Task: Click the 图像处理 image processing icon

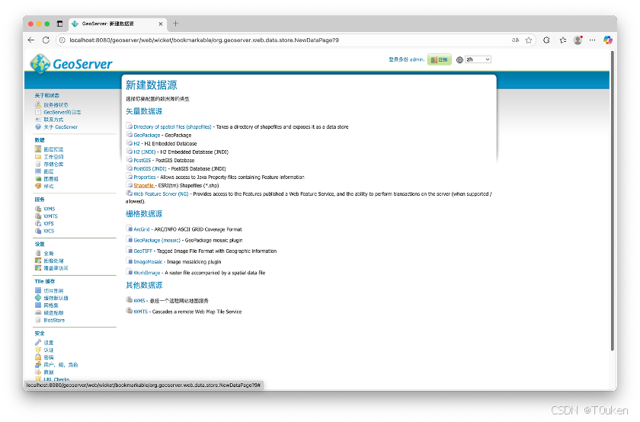Action: (x=38, y=261)
